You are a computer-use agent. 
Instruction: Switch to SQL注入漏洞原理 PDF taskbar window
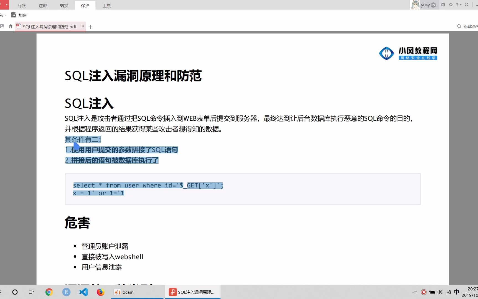click(x=193, y=292)
